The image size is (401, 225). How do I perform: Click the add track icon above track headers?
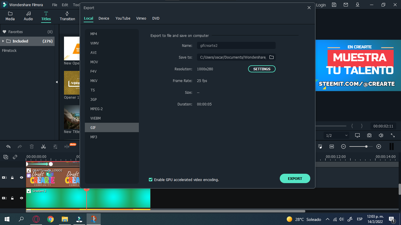click(x=6, y=157)
